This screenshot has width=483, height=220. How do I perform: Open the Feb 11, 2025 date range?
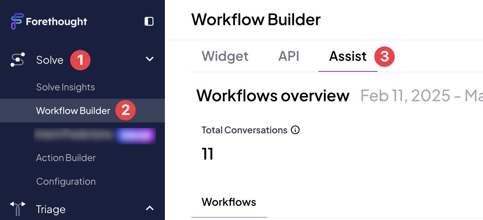point(421,96)
